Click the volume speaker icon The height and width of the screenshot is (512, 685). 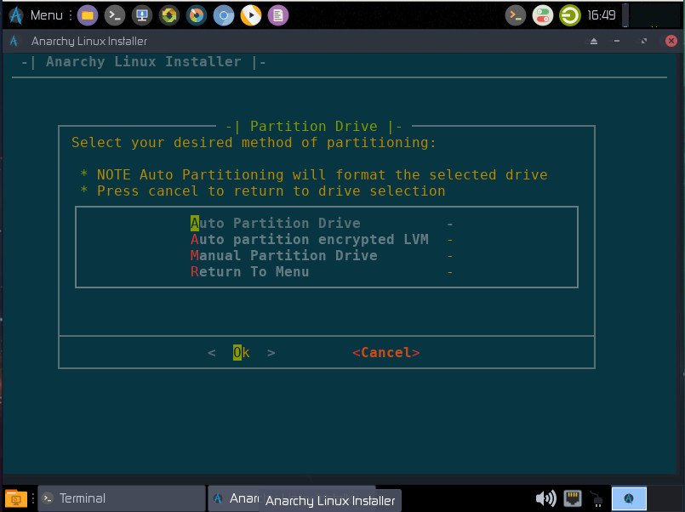click(x=545, y=498)
